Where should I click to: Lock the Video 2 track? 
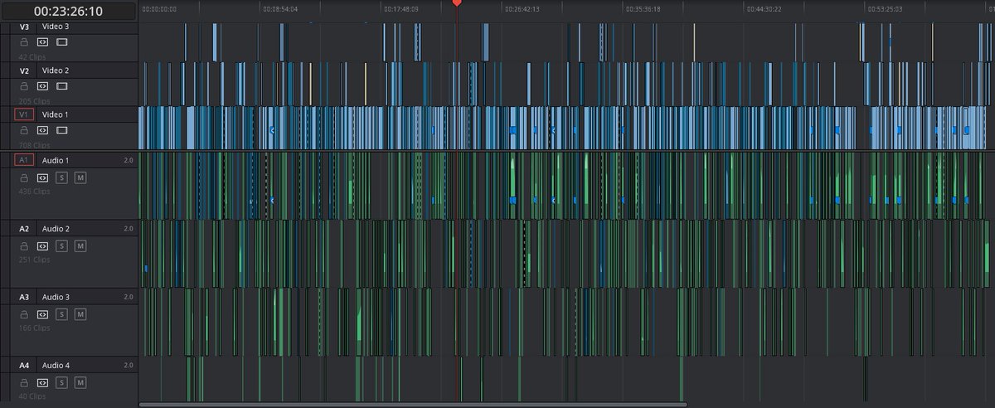point(24,85)
